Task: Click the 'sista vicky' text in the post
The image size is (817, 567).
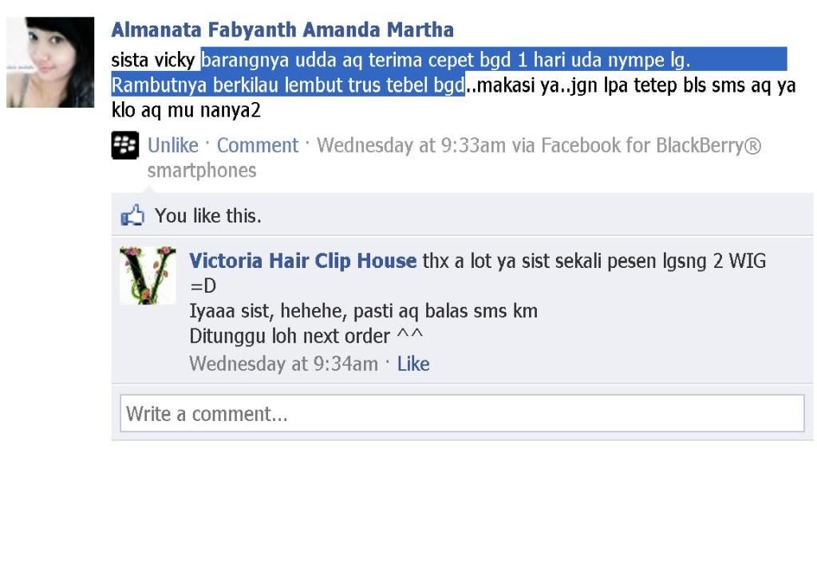Action: [x=152, y=61]
